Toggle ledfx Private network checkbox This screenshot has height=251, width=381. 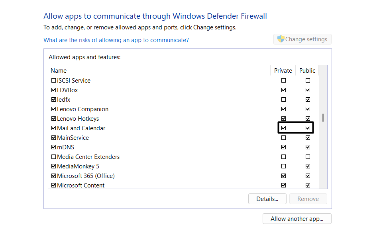[283, 100]
